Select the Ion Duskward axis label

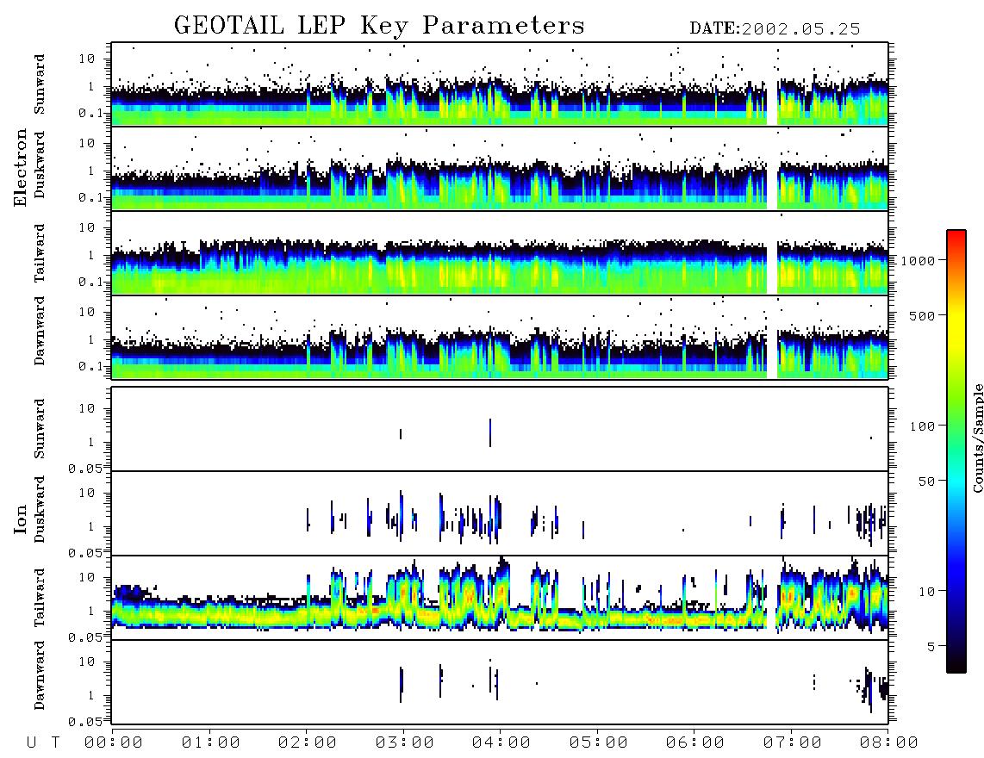tap(40, 510)
